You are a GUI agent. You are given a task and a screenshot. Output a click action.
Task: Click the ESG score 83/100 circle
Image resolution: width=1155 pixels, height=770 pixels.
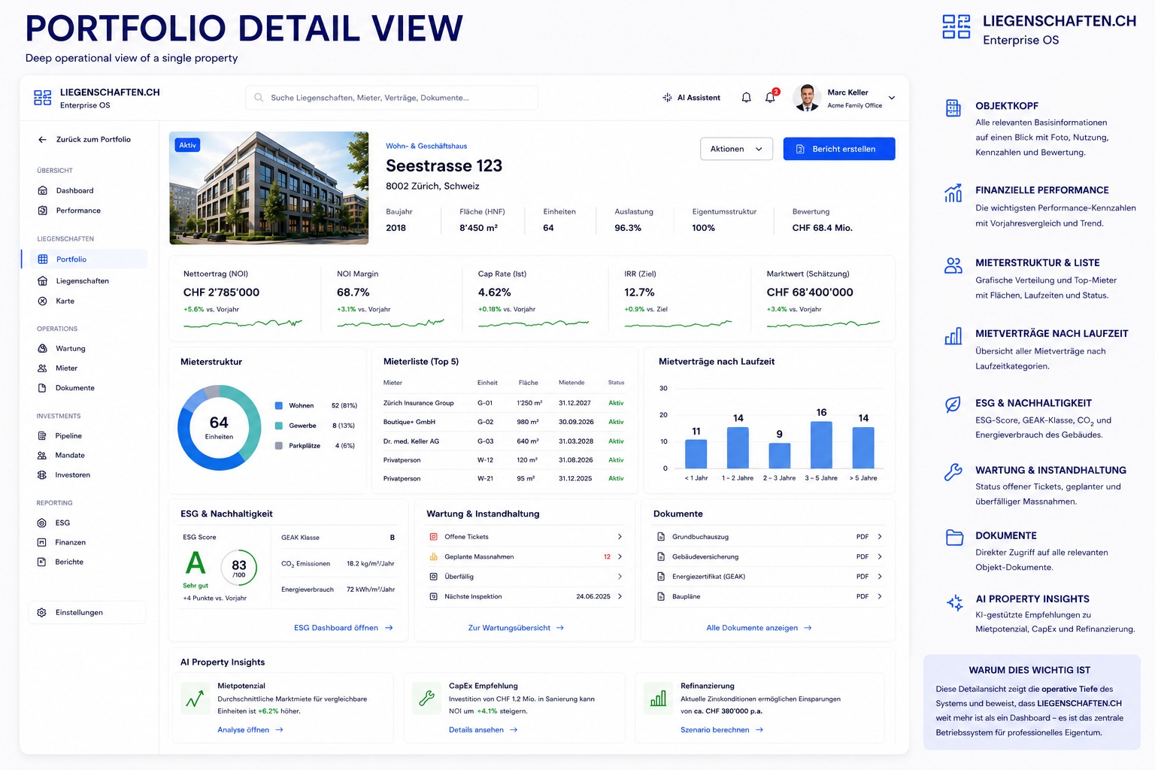(x=239, y=568)
